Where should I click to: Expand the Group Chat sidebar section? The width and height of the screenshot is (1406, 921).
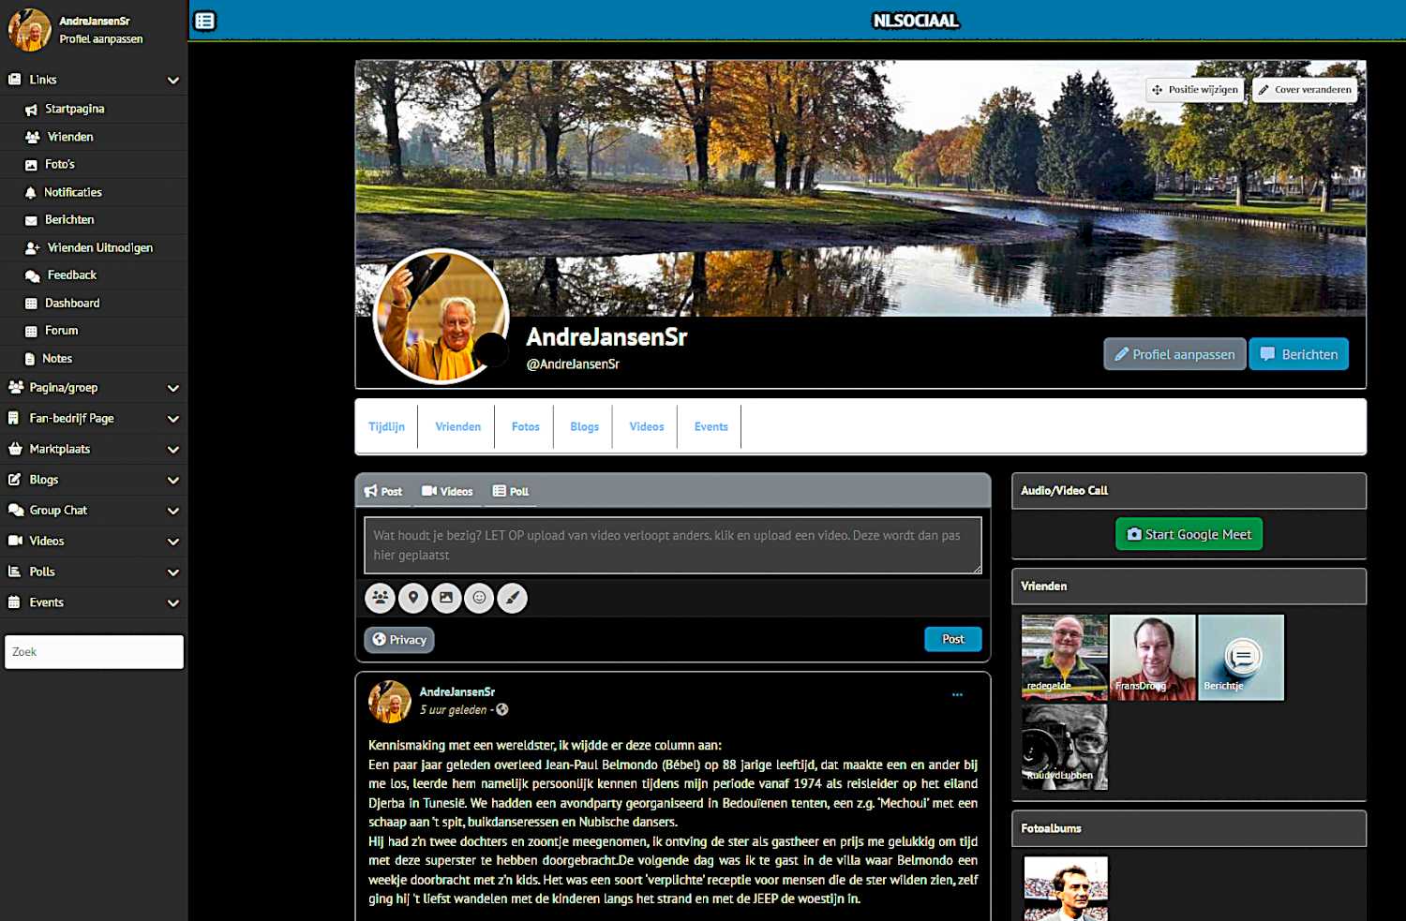(x=172, y=511)
